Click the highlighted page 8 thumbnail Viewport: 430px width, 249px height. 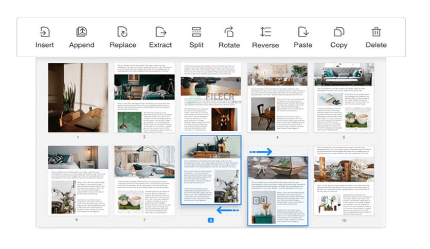(211, 170)
